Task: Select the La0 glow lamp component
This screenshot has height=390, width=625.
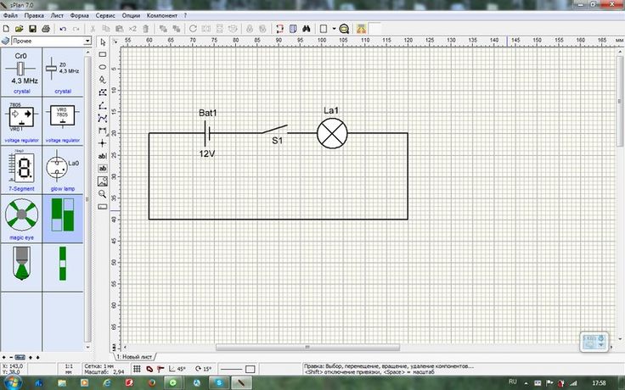Action: [x=63, y=170]
